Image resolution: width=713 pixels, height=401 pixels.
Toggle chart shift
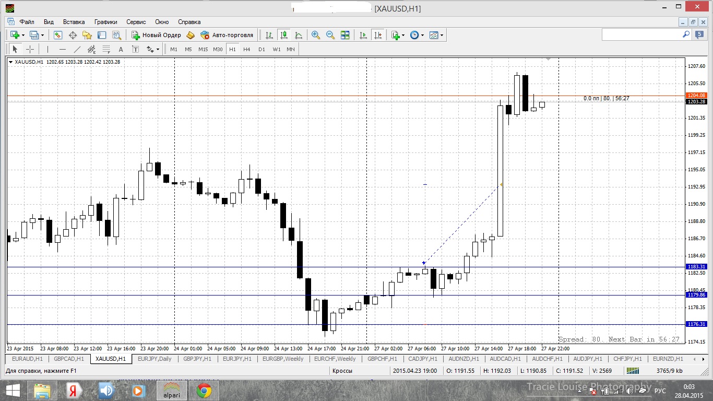coord(377,35)
